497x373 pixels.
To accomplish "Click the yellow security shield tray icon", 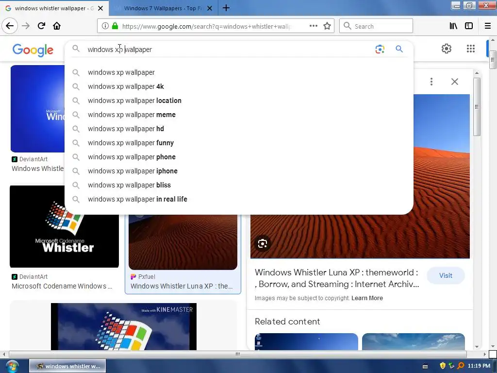I will tap(443, 366).
